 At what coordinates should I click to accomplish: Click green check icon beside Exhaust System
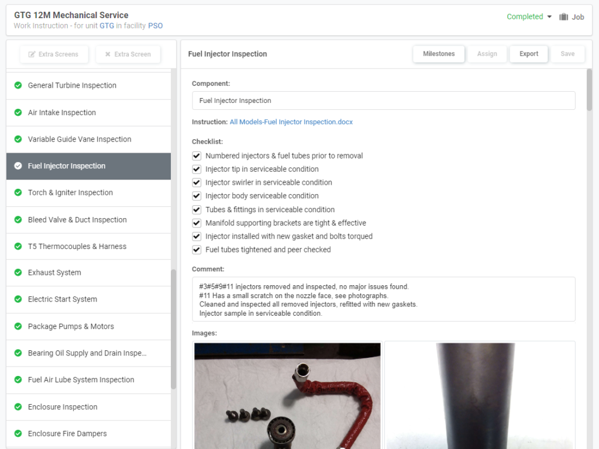18,272
